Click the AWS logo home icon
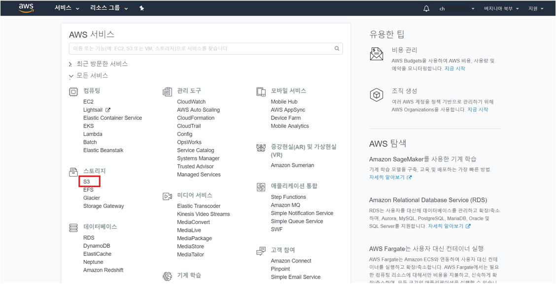The image size is (556, 284). pyautogui.click(x=26, y=8)
